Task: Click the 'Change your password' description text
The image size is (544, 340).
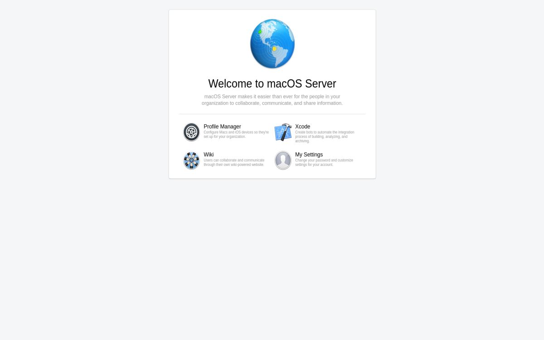Action: [324, 162]
